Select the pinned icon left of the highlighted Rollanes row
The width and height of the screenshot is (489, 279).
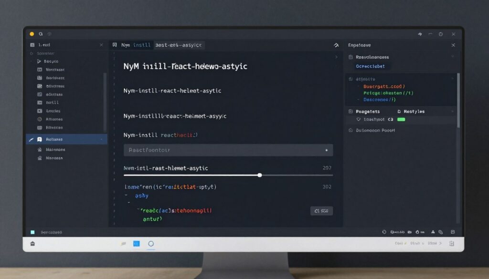click(31, 139)
